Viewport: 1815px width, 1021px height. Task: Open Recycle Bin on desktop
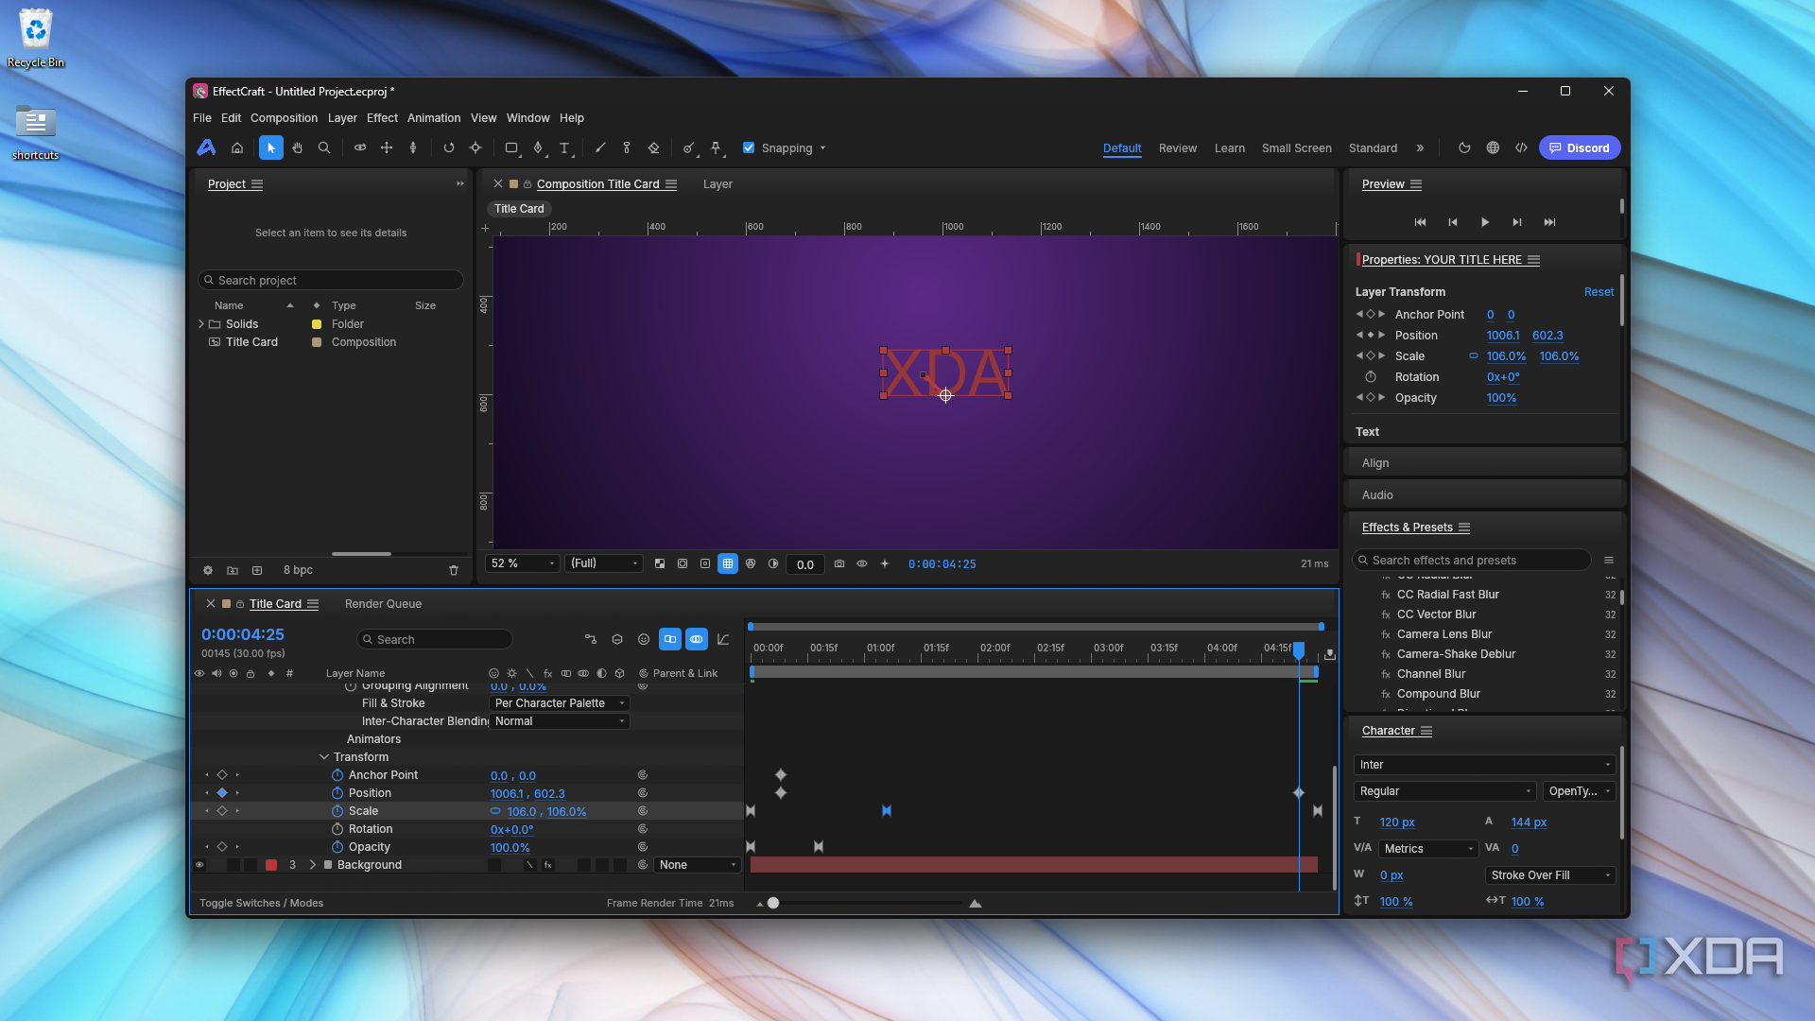tap(36, 38)
